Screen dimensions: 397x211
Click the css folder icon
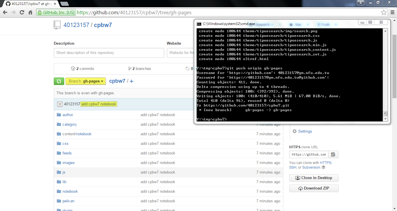(x=59, y=144)
